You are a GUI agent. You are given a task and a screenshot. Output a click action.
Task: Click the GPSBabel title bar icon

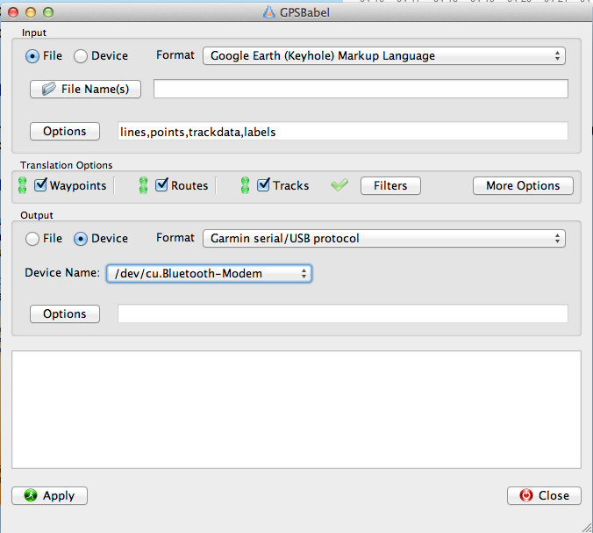[x=269, y=12]
